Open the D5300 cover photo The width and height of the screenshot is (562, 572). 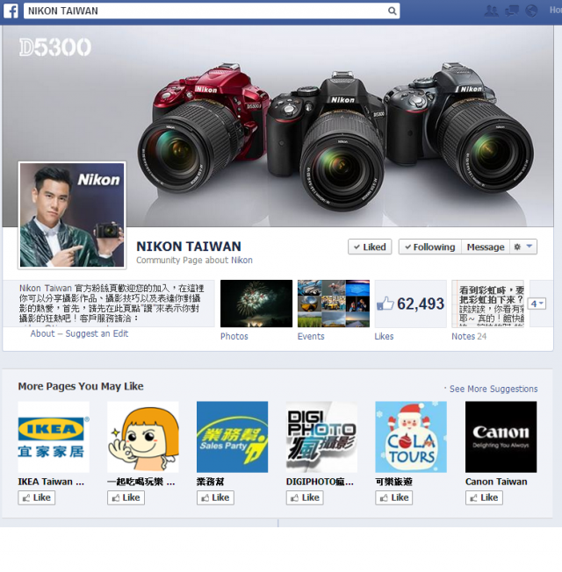(277, 125)
